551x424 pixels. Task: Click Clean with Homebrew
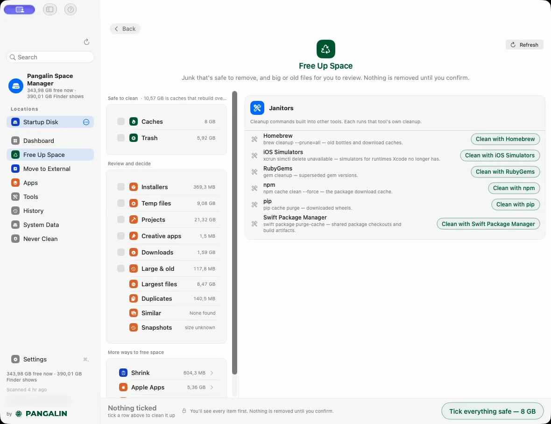[x=505, y=139]
